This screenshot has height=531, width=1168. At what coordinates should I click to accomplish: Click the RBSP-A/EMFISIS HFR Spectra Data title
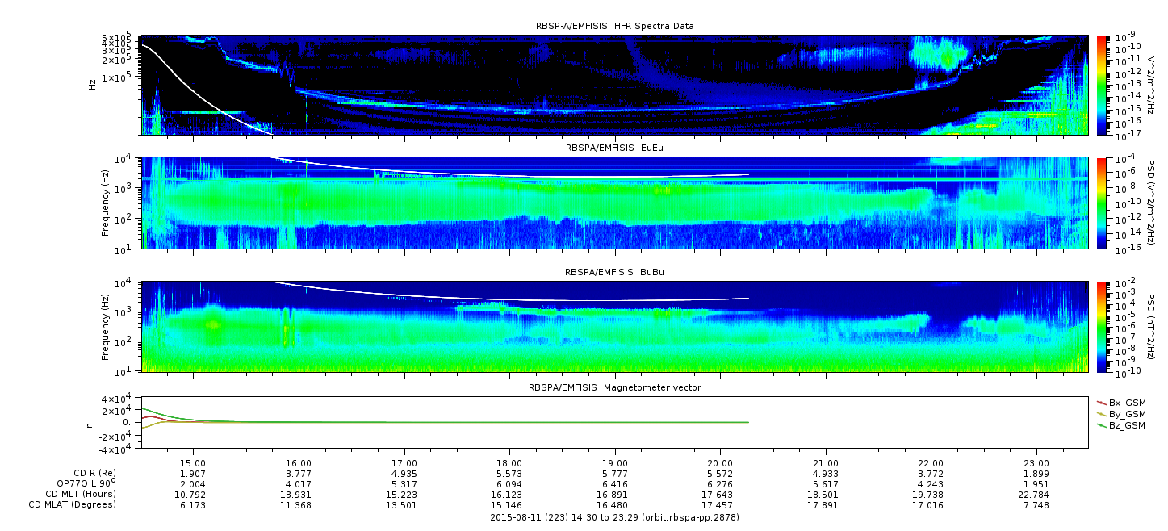point(614,26)
